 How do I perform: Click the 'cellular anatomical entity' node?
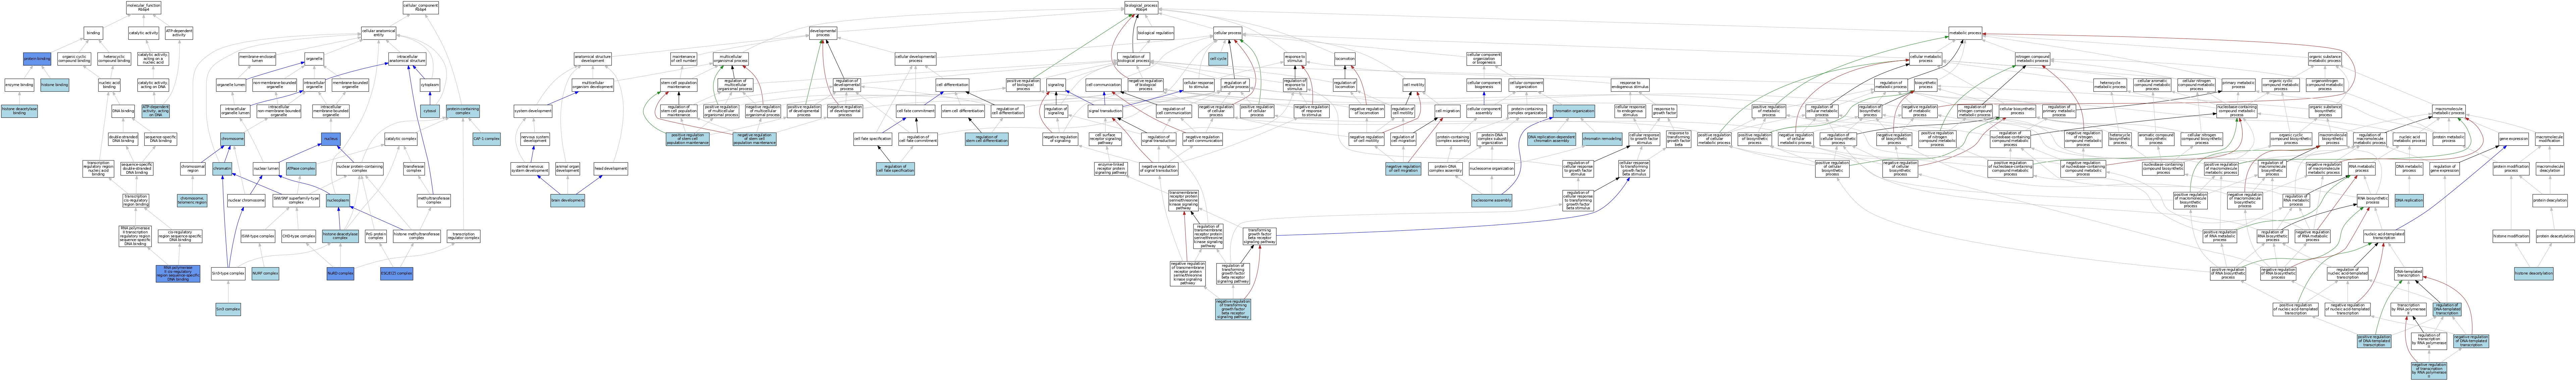379,33
